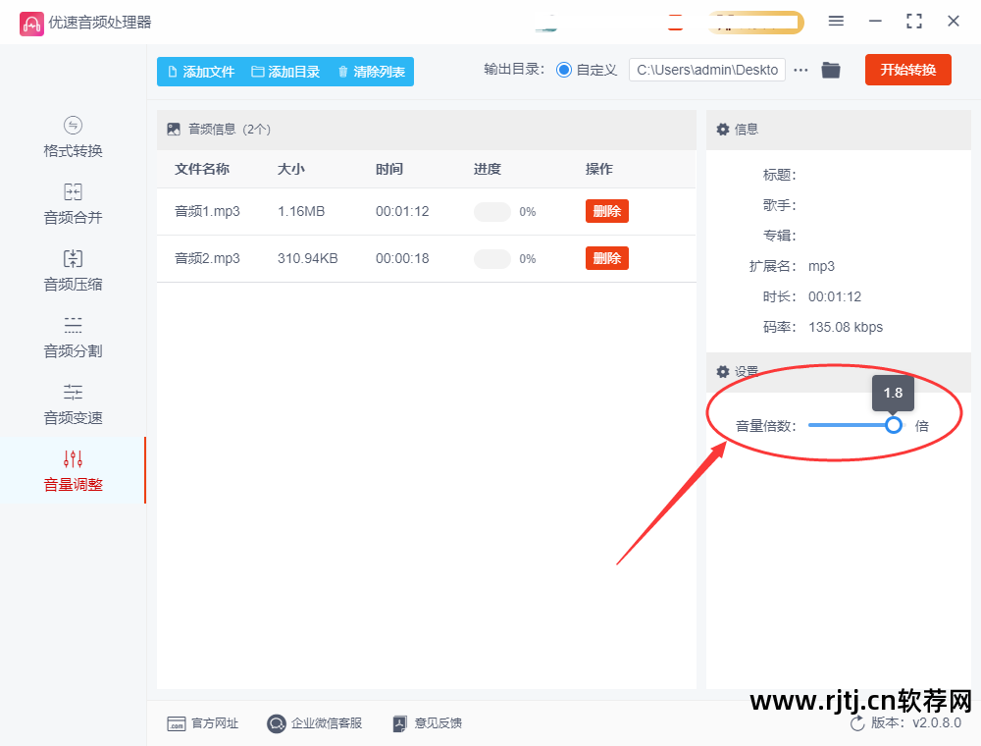
Task: Select the 音频2.mp3 file row
Action: (426, 258)
